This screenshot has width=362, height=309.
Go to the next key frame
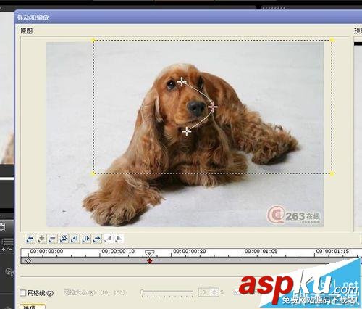[x=97, y=239]
